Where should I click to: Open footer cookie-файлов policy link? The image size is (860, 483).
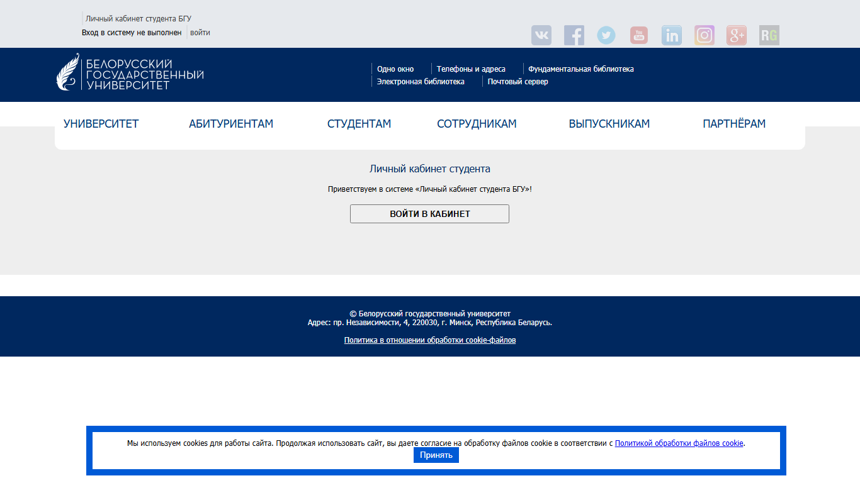pos(430,340)
